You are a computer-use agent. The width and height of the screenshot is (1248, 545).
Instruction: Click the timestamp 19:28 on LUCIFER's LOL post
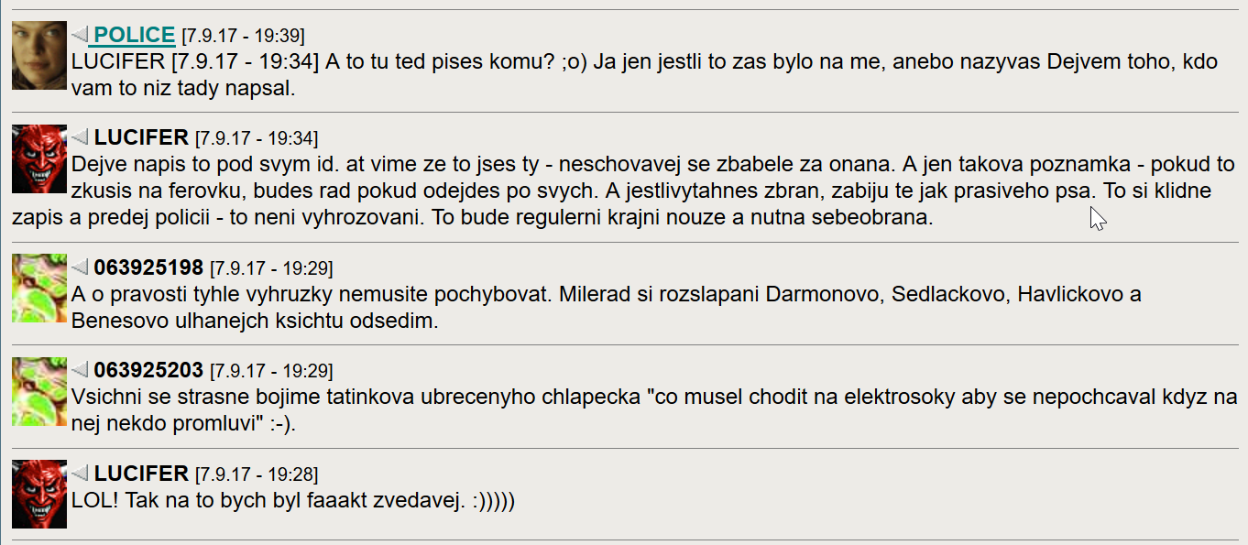(257, 475)
